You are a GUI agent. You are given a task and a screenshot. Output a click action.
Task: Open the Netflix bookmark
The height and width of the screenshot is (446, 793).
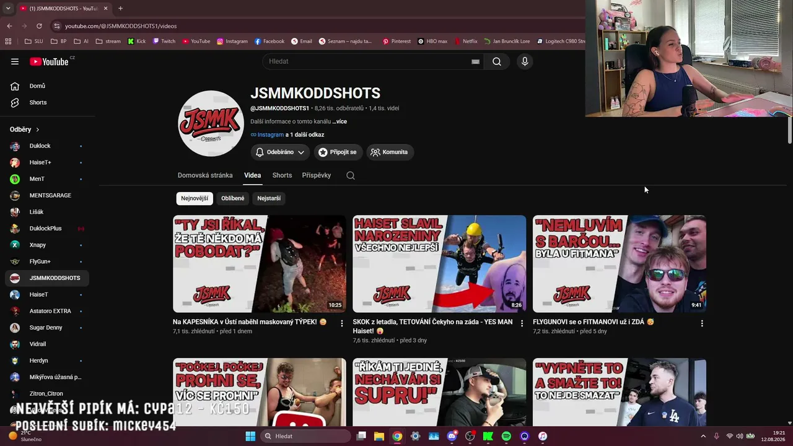click(466, 42)
